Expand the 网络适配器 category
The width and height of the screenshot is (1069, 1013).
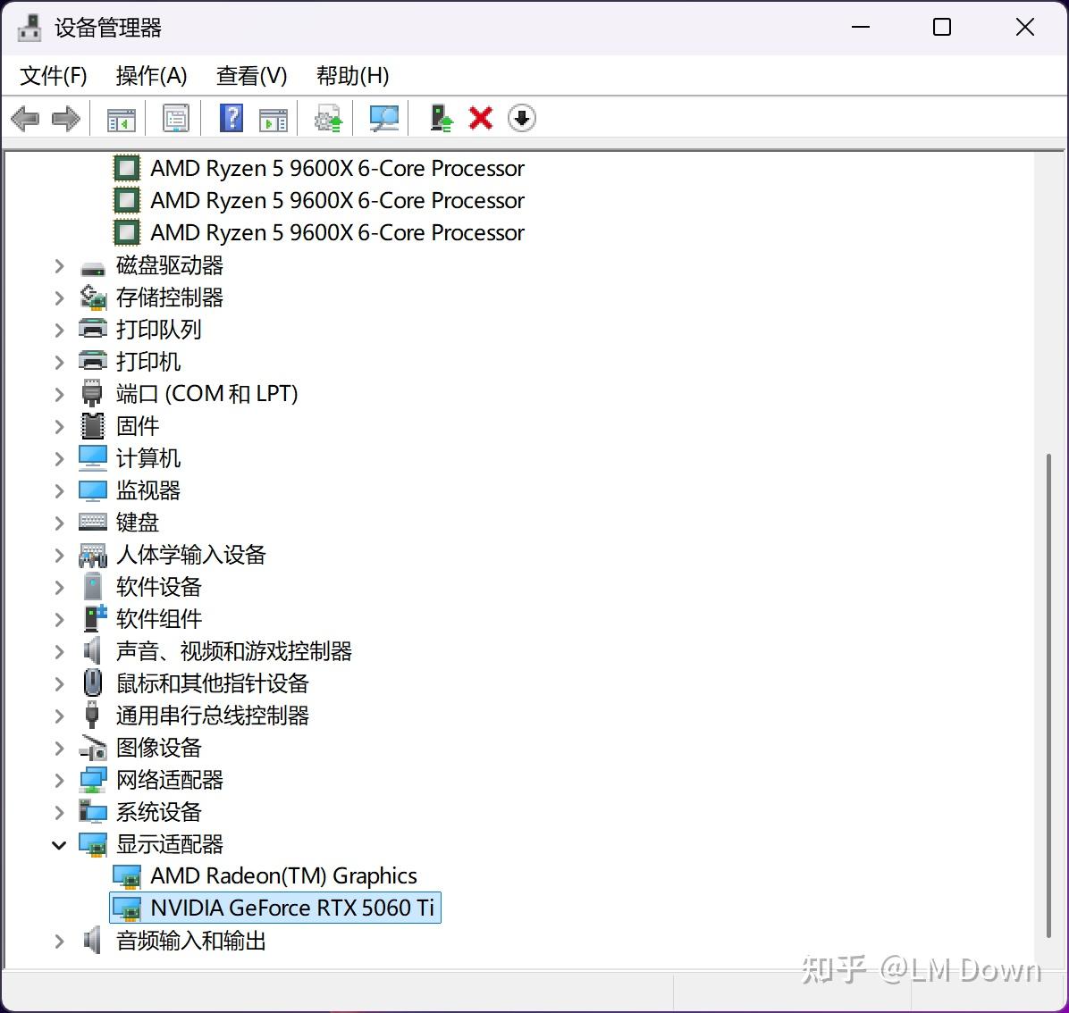(58, 780)
